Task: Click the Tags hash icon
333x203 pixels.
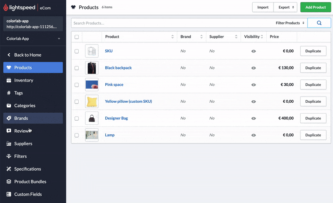Action: click(x=9, y=93)
